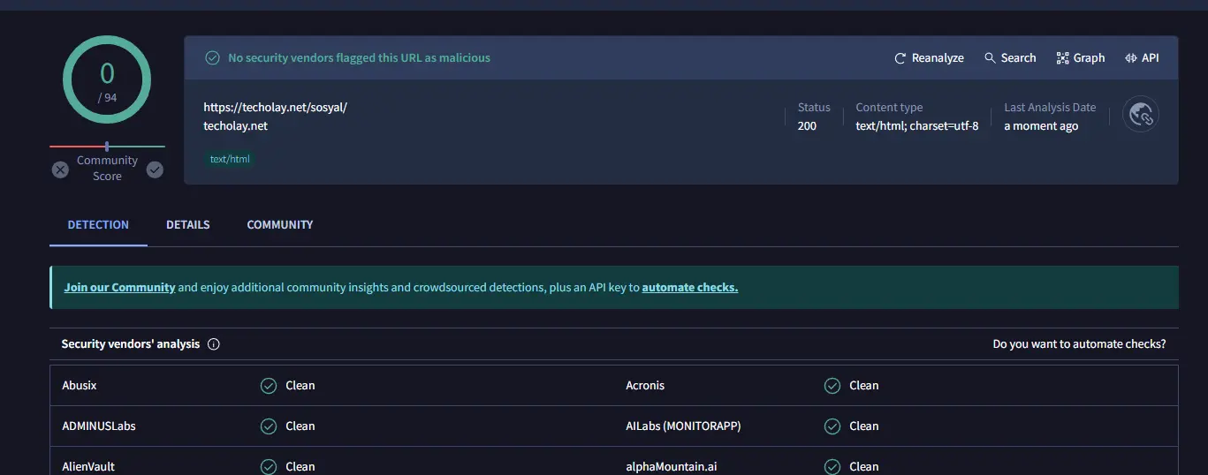This screenshot has height=475, width=1208.
Task: Click the domain text techolay.net
Action: (x=235, y=126)
